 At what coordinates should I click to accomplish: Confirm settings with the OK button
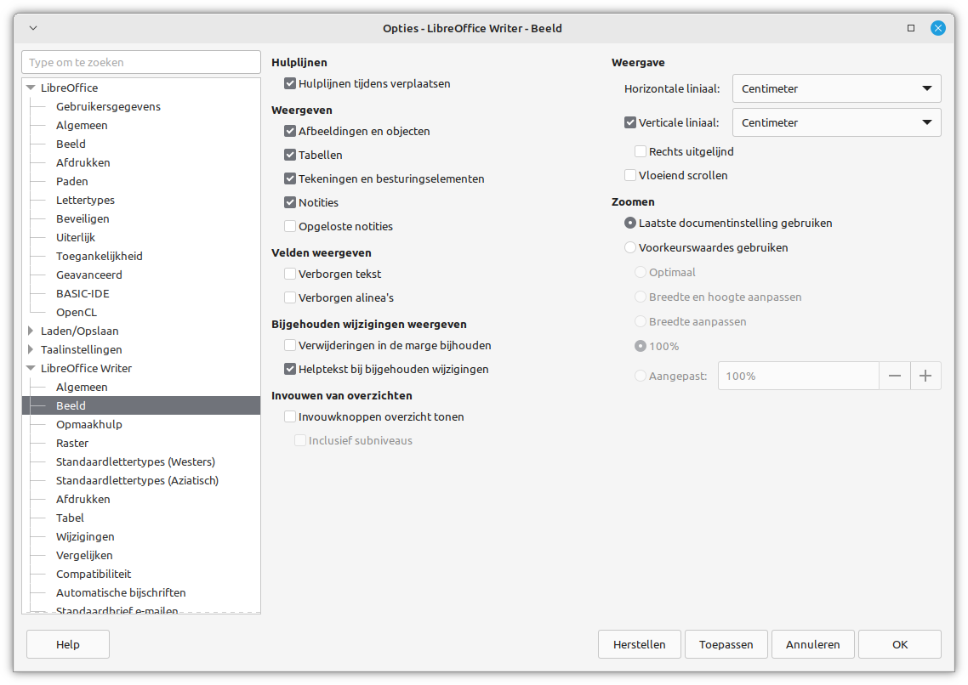point(899,644)
